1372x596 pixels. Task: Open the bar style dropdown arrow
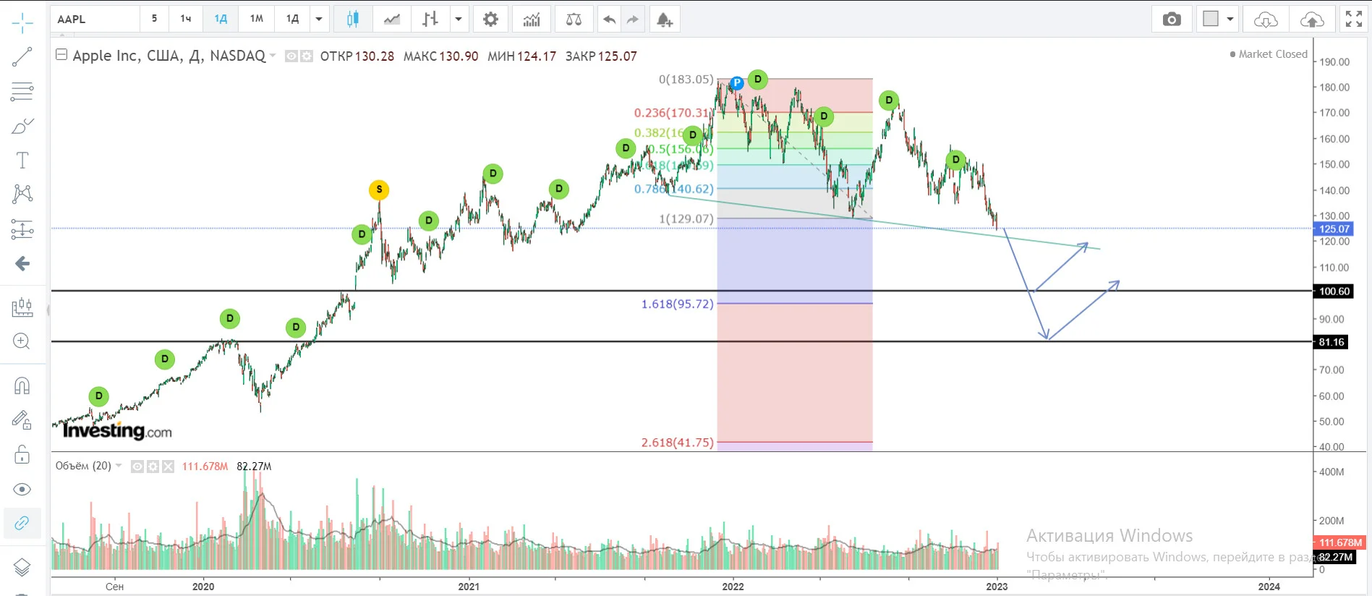pos(458,19)
